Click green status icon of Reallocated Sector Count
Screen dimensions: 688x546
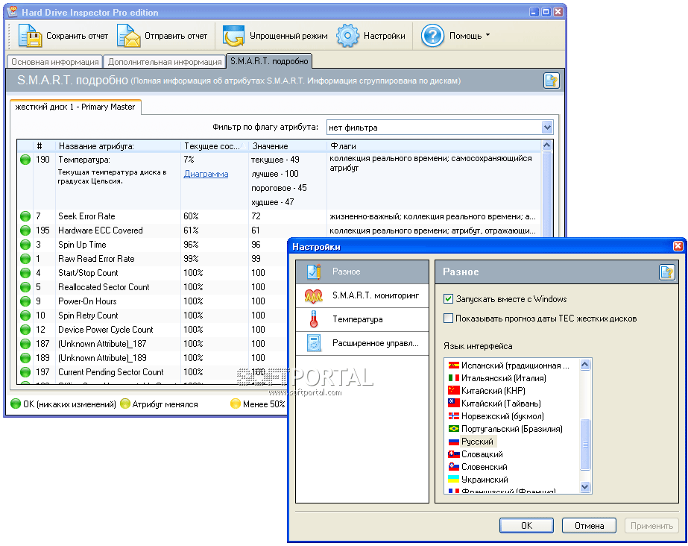coord(25,287)
